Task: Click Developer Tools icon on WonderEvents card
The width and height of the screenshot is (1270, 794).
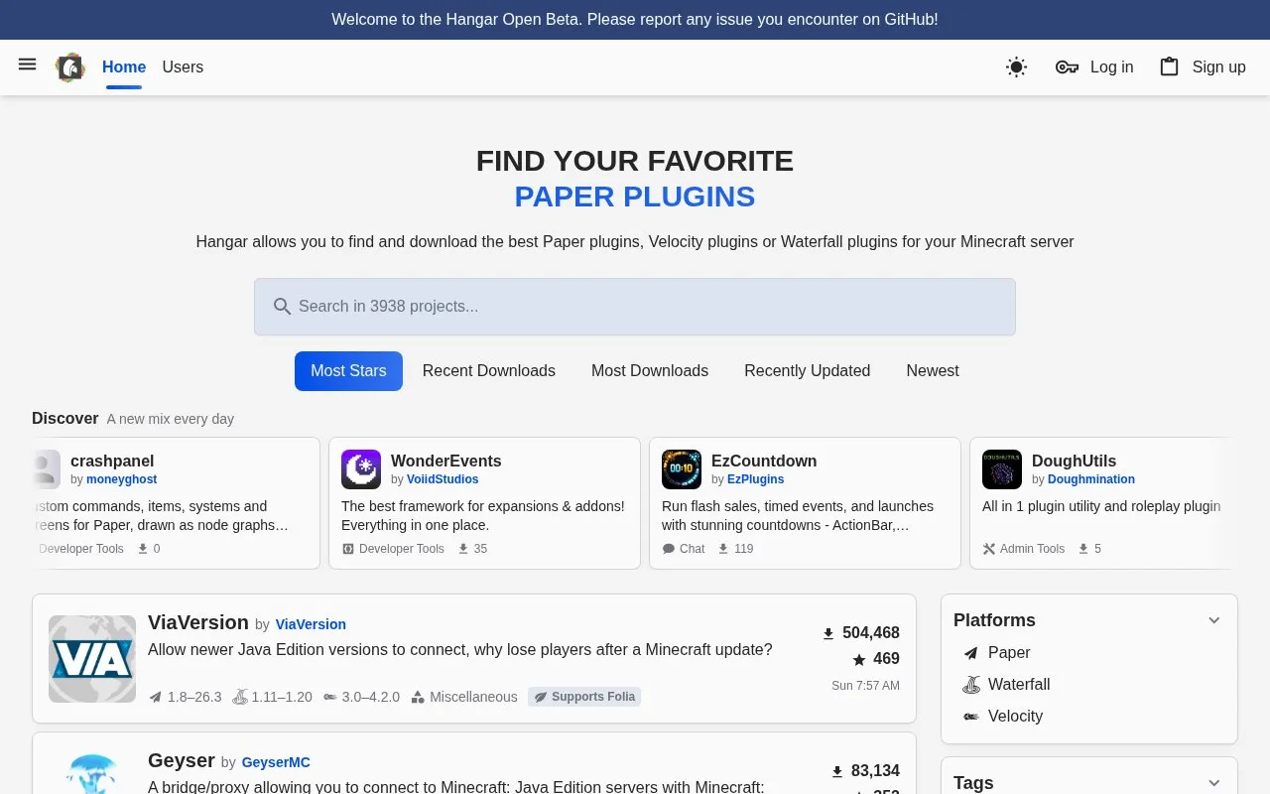Action: 348,549
